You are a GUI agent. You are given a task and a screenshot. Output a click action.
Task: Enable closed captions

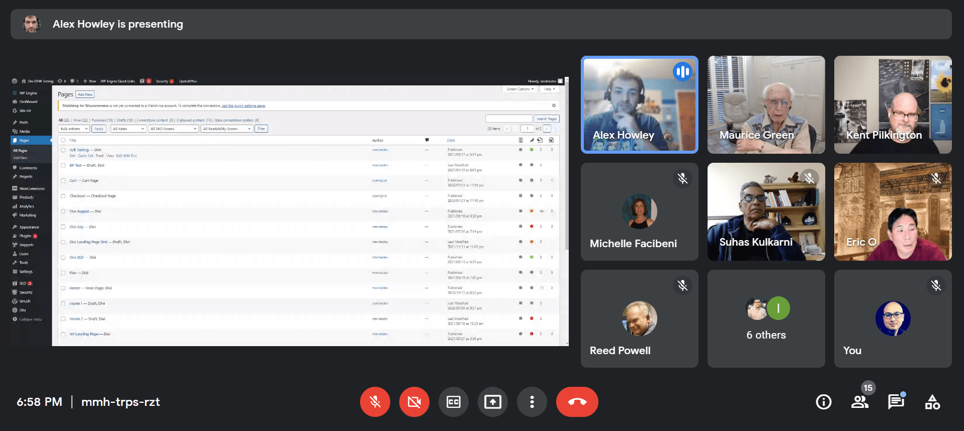point(454,402)
